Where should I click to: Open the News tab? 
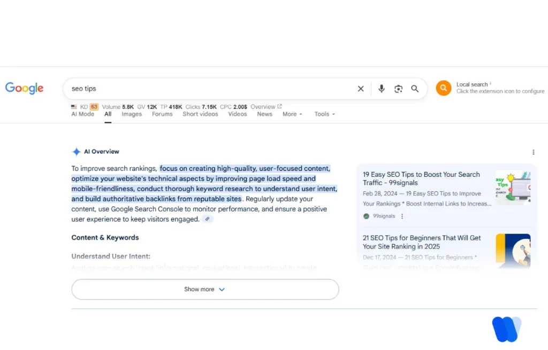click(264, 114)
